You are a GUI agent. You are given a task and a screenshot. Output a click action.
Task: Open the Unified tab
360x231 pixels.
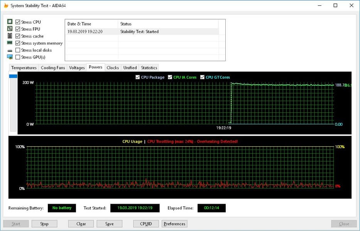coord(130,68)
